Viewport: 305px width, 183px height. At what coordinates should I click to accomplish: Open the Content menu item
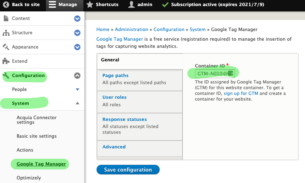pos(21,18)
